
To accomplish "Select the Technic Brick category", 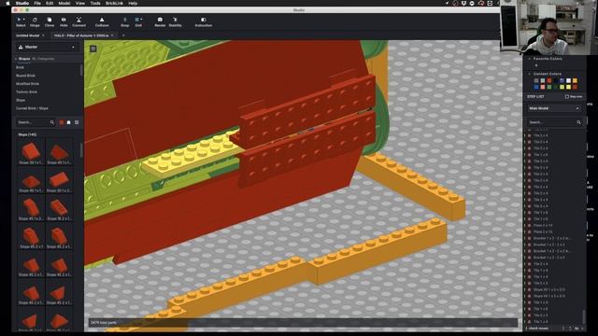I will (x=27, y=91).
